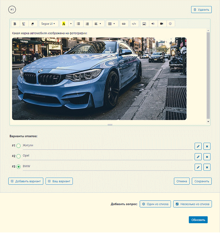Click the blue Обновить button
220x233 pixels.
pyautogui.click(x=198, y=220)
